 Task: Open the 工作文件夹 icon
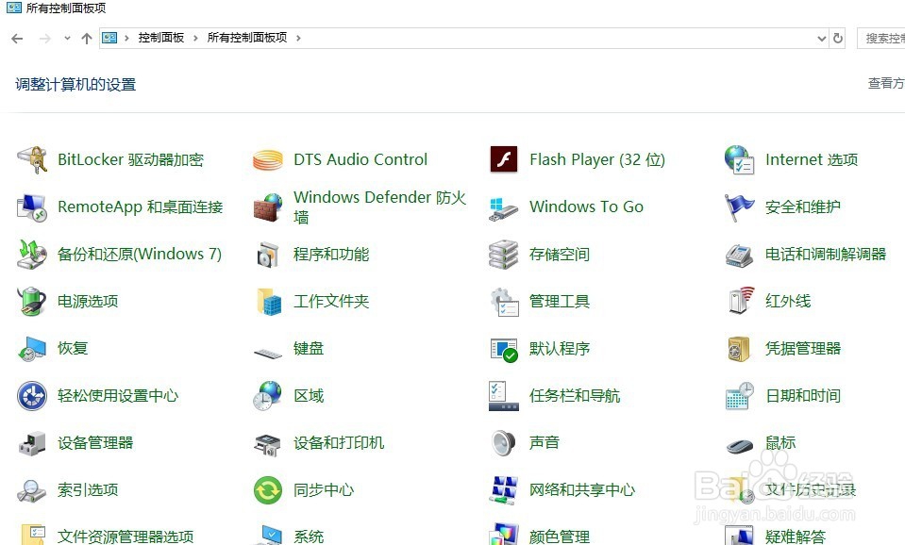pos(269,302)
